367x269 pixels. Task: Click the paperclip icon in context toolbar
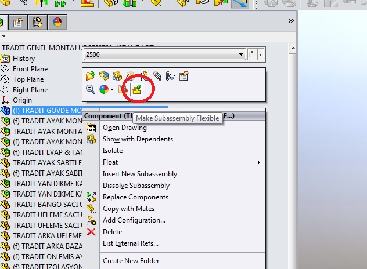pos(157,76)
